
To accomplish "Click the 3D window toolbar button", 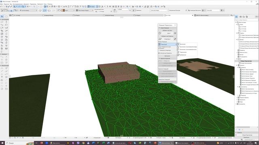I will coord(91,6).
